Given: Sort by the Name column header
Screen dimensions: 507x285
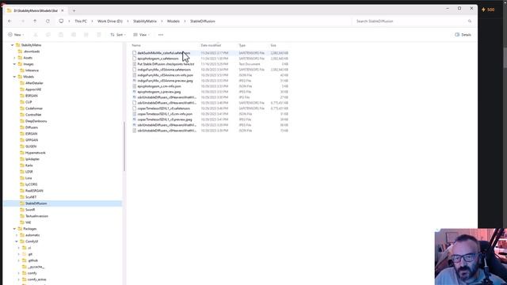Looking at the screenshot, I should pos(136,45).
